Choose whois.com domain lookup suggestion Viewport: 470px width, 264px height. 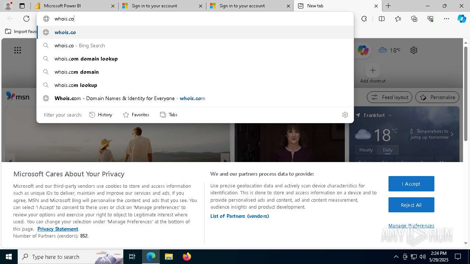coord(195,59)
